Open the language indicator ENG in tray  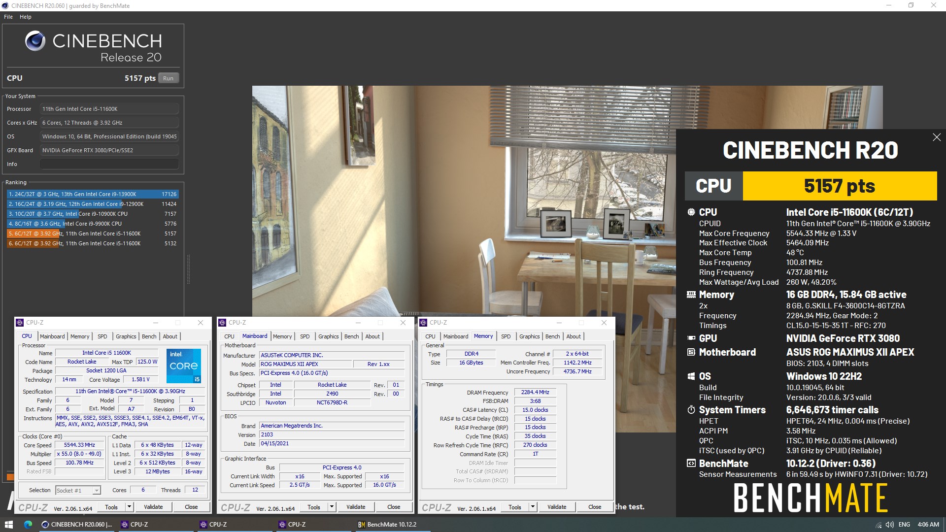tap(904, 525)
